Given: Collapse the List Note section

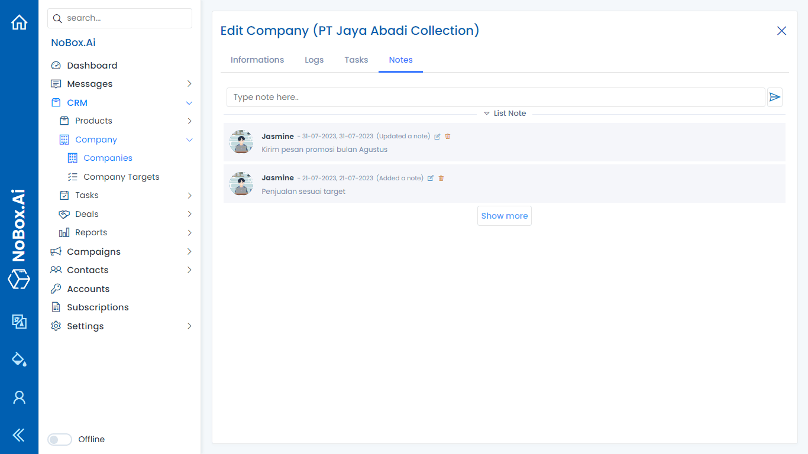Looking at the screenshot, I should 487,113.
